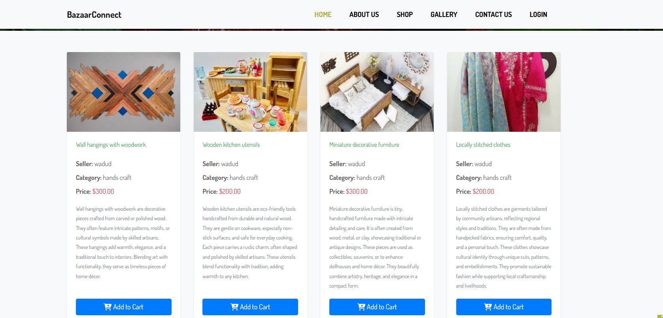Click cart icon on Locally stitched clothes button
The height and width of the screenshot is (318, 663).
click(x=488, y=307)
